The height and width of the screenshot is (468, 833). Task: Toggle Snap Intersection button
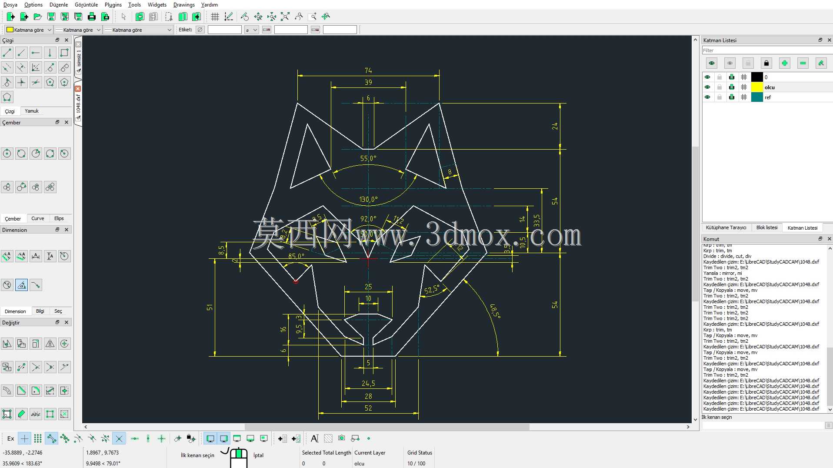point(119,438)
